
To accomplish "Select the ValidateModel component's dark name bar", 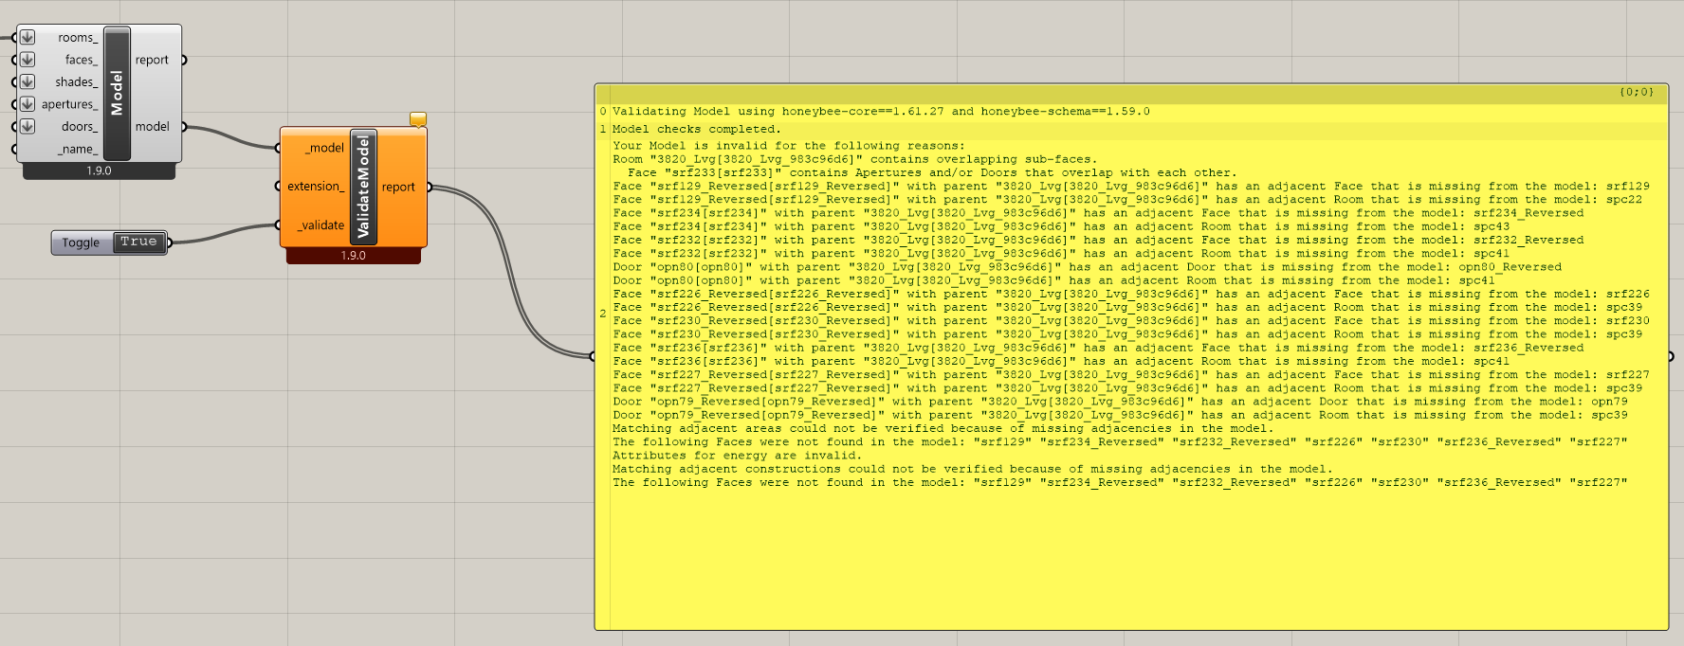I will coord(363,187).
